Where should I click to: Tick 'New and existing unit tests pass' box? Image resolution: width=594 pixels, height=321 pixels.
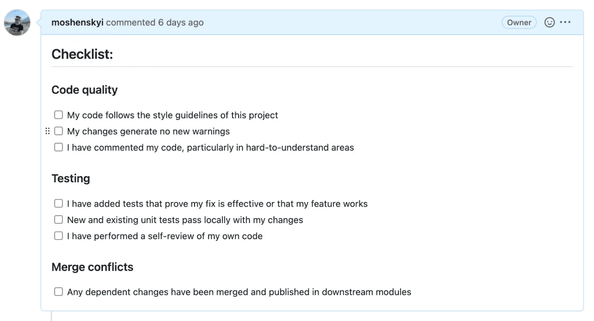(x=58, y=220)
